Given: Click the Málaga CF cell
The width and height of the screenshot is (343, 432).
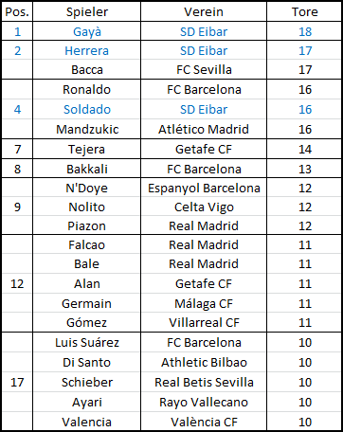Looking at the screenshot, I should [204, 303].
